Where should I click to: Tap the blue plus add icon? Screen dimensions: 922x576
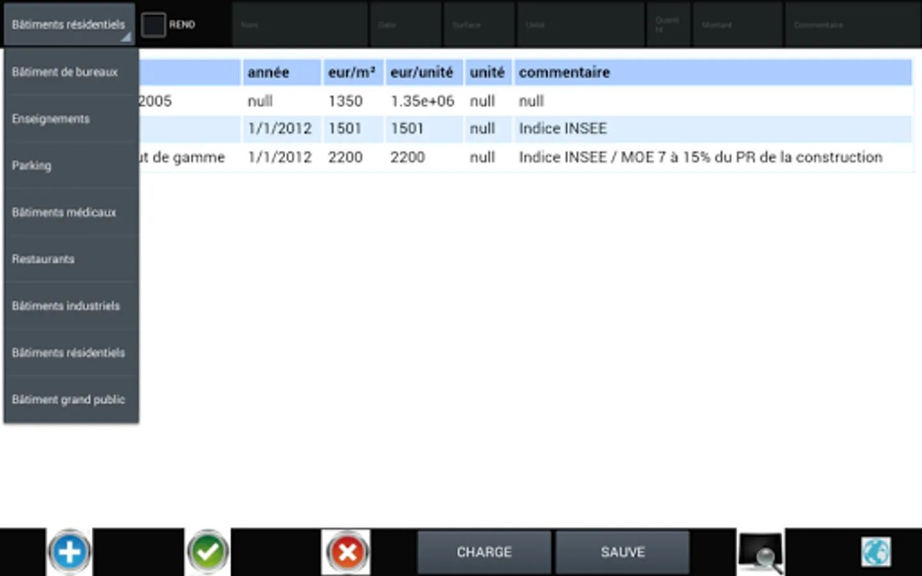[x=69, y=551]
